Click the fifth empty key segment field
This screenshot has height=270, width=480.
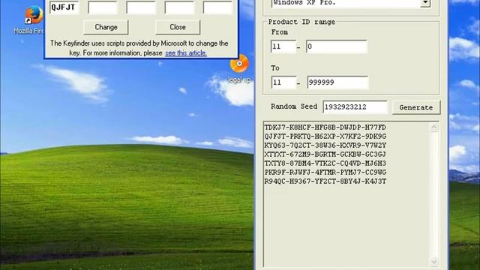point(217,7)
